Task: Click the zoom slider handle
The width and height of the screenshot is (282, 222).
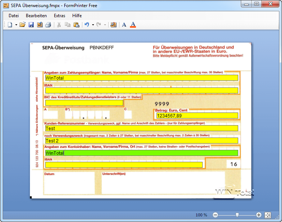Action: (x=237, y=215)
